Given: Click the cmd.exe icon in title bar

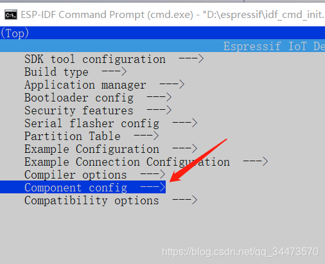Looking at the screenshot, I should coord(11,15).
